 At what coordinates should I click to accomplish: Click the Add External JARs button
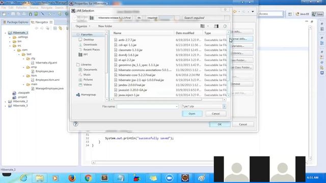click(242, 39)
